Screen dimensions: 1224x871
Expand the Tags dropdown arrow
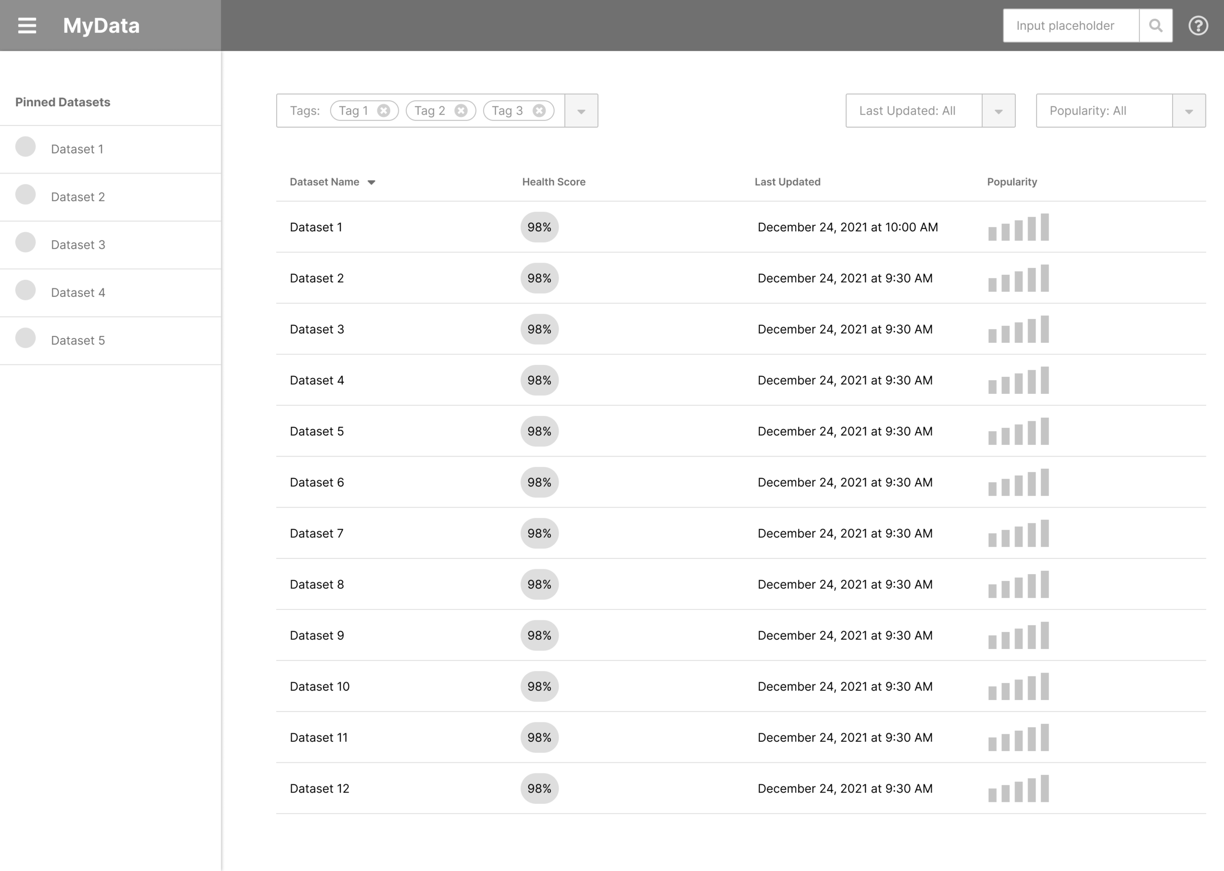tap(581, 111)
